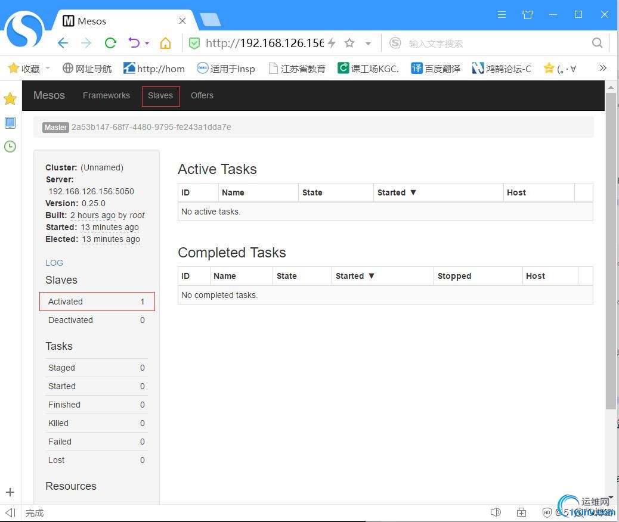Open the skin/shirt icon

tap(527, 14)
